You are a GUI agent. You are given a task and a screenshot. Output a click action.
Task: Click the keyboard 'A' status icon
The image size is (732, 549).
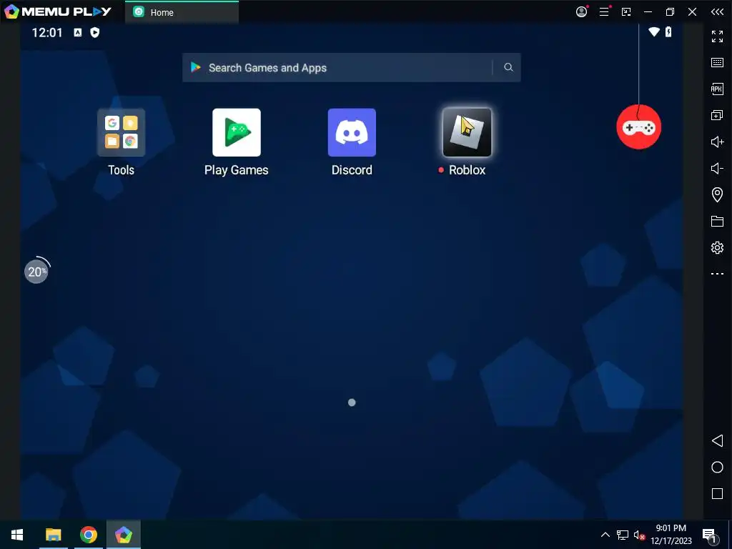pos(78,32)
